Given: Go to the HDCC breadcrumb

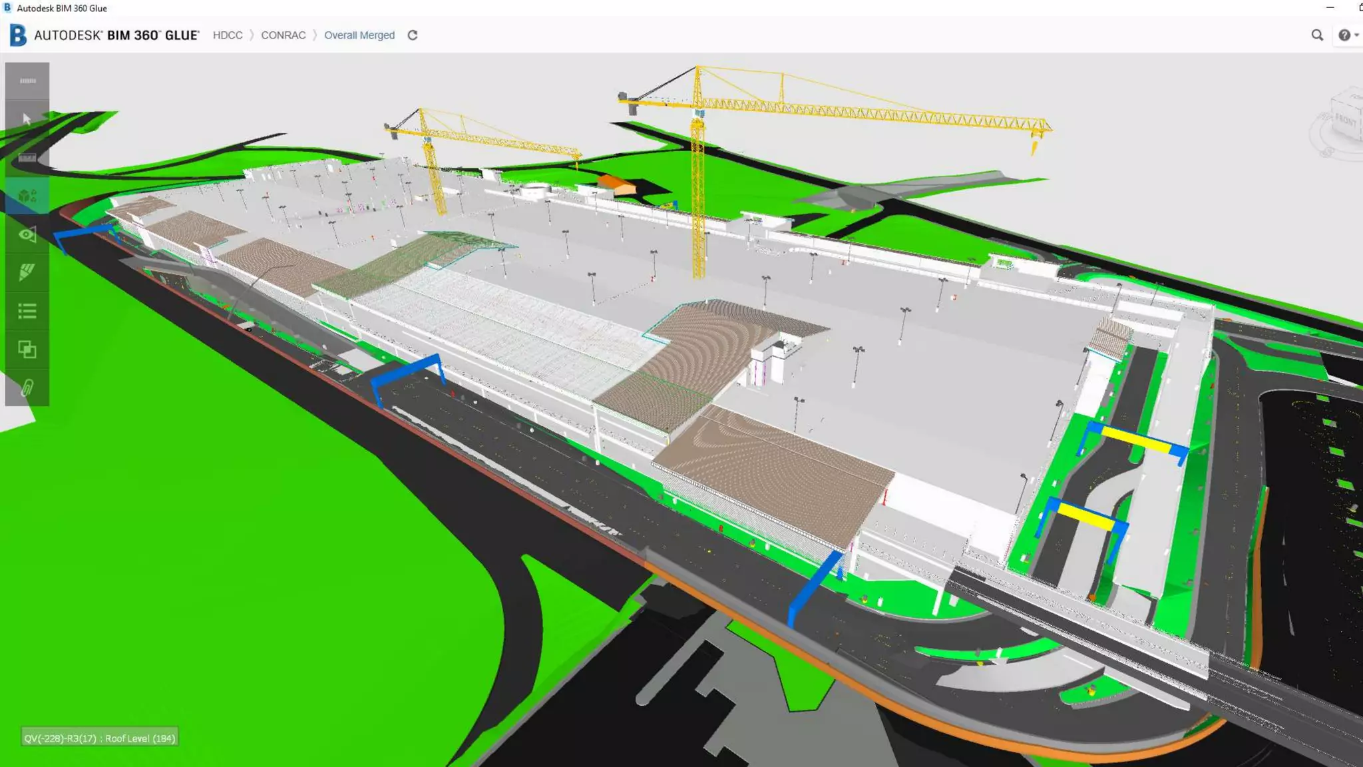Looking at the screenshot, I should pyautogui.click(x=228, y=35).
